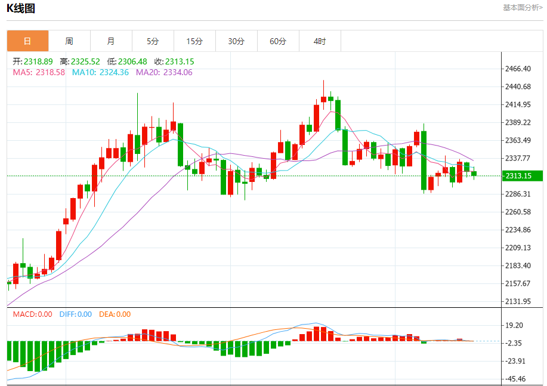Switch to the 5分 interval tab
The image size is (547, 386).
(153, 41)
